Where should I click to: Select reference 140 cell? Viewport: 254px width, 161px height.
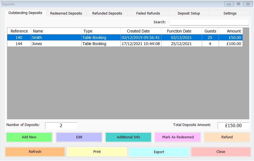pos(19,38)
